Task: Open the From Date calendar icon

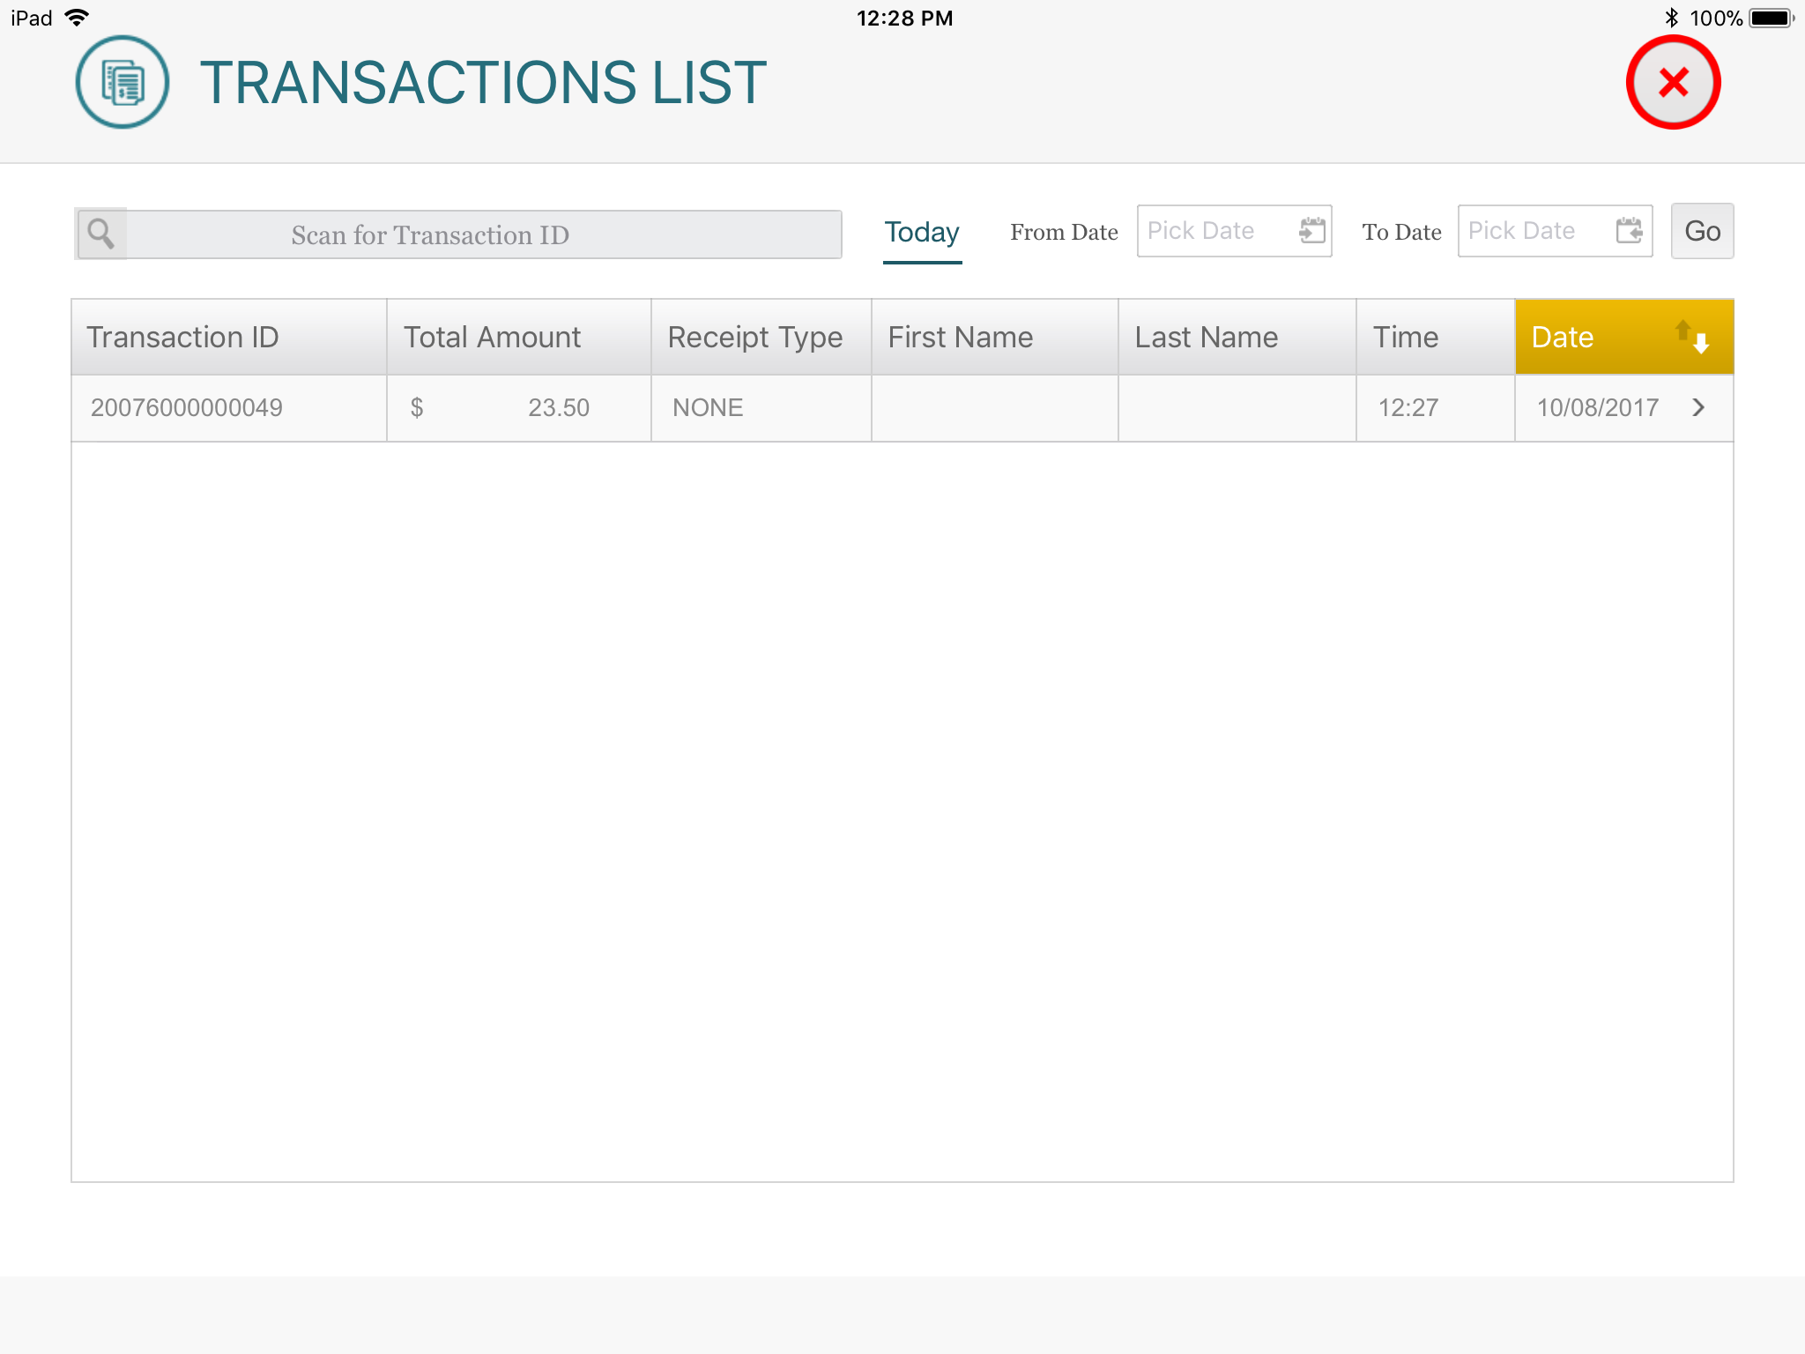Action: point(1312,231)
